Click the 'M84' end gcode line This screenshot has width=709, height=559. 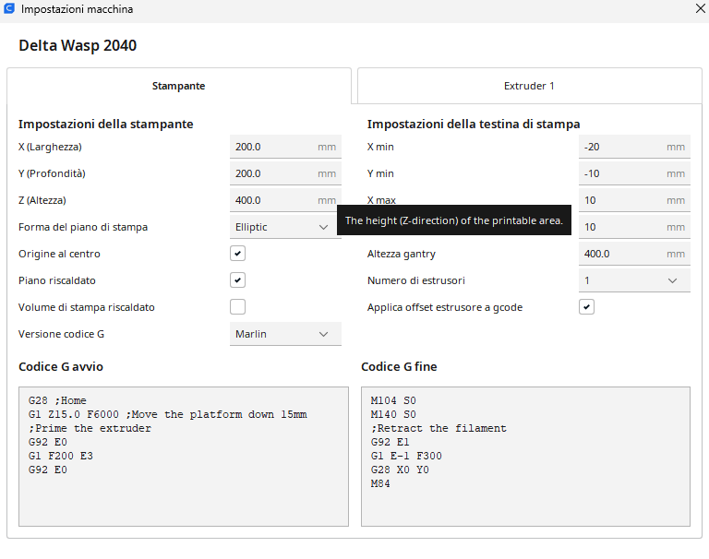[x=380, y=483]
